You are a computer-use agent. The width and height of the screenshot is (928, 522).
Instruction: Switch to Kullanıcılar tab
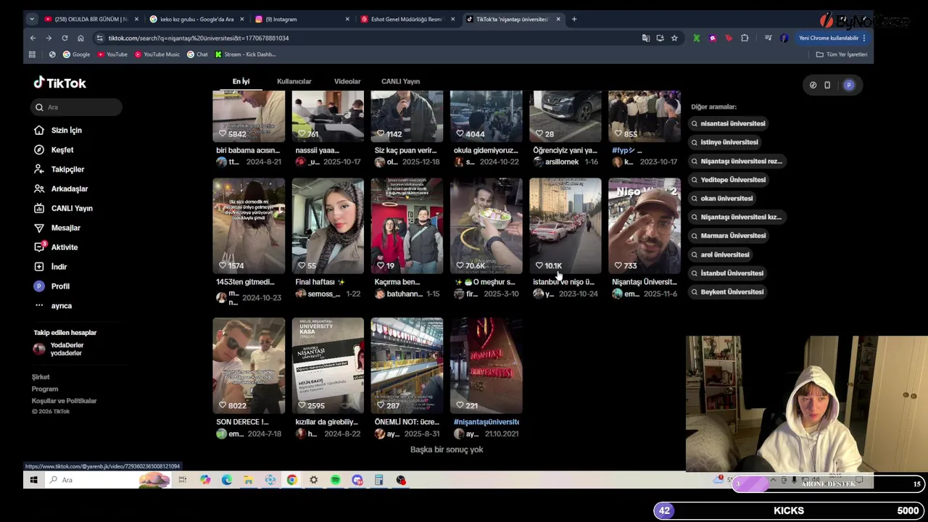coord(294,81)
